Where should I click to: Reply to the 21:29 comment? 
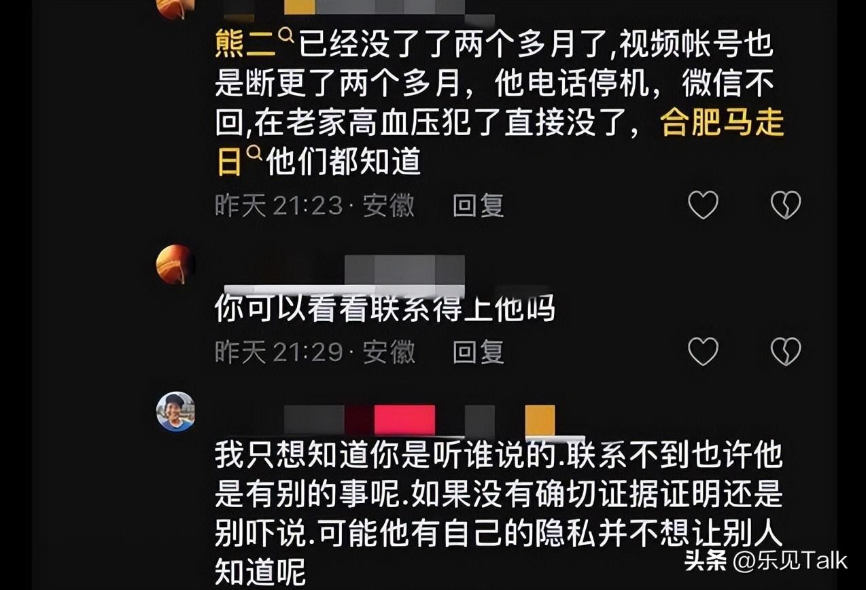478,352
